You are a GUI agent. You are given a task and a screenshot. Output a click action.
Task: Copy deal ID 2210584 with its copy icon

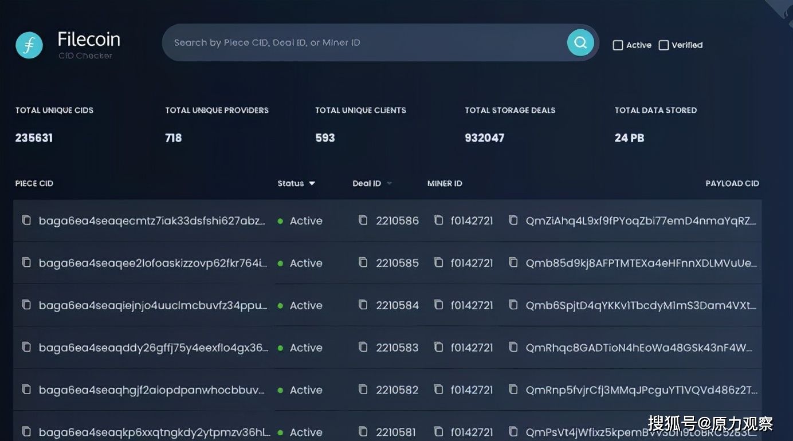click(363, 305)
